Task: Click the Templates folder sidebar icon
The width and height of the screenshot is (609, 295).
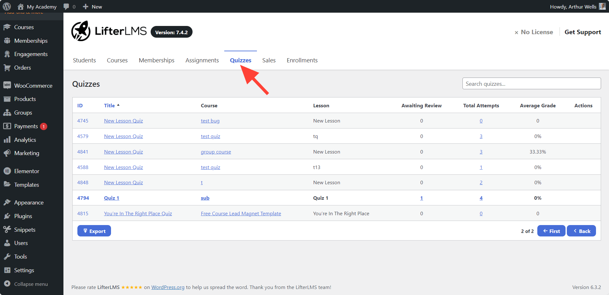Action: tap(7, 184)
